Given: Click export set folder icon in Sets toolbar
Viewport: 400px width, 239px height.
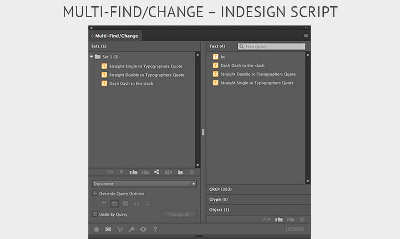Looking at the screenshot, I should pos(145,172).
